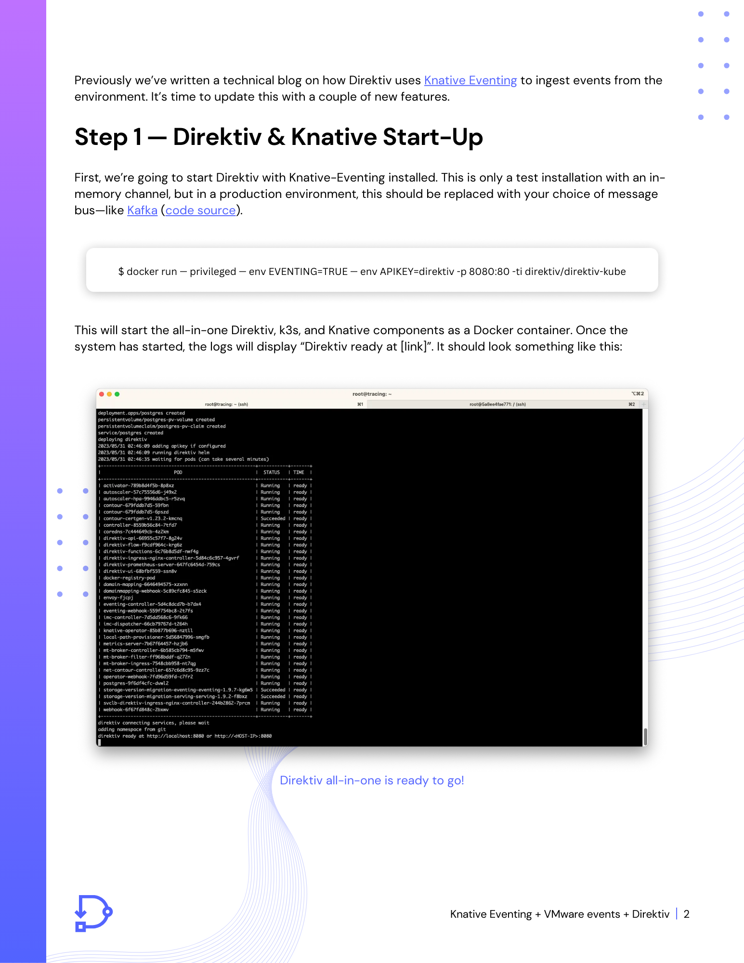Click the footer text 'Knative Eventing + VMware events + Direktiv'
The width and height of the screenshot is (744, 963).
(560, 914)
